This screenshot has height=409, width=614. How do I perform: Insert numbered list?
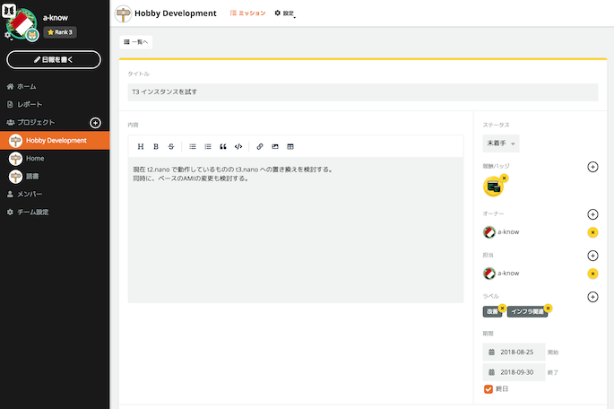click(208, 146)
